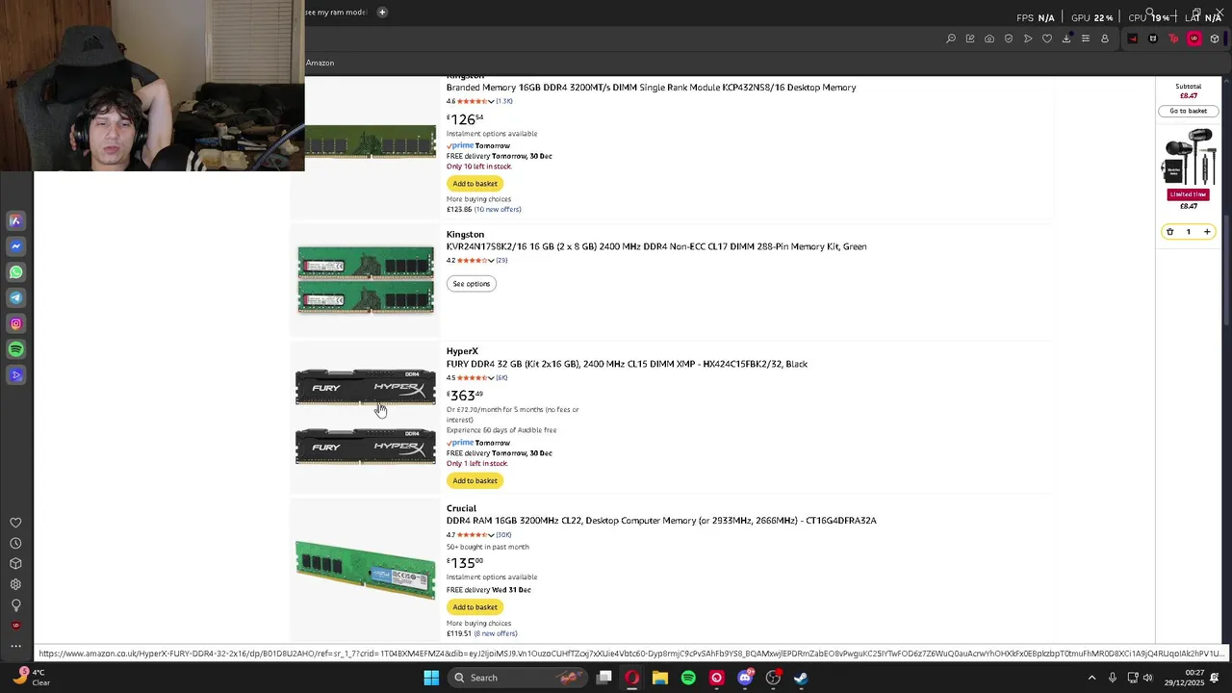Screen dimensions: 1232x693
Task: Open settings gear in left sidebar
Action: [x=15, y=584]
